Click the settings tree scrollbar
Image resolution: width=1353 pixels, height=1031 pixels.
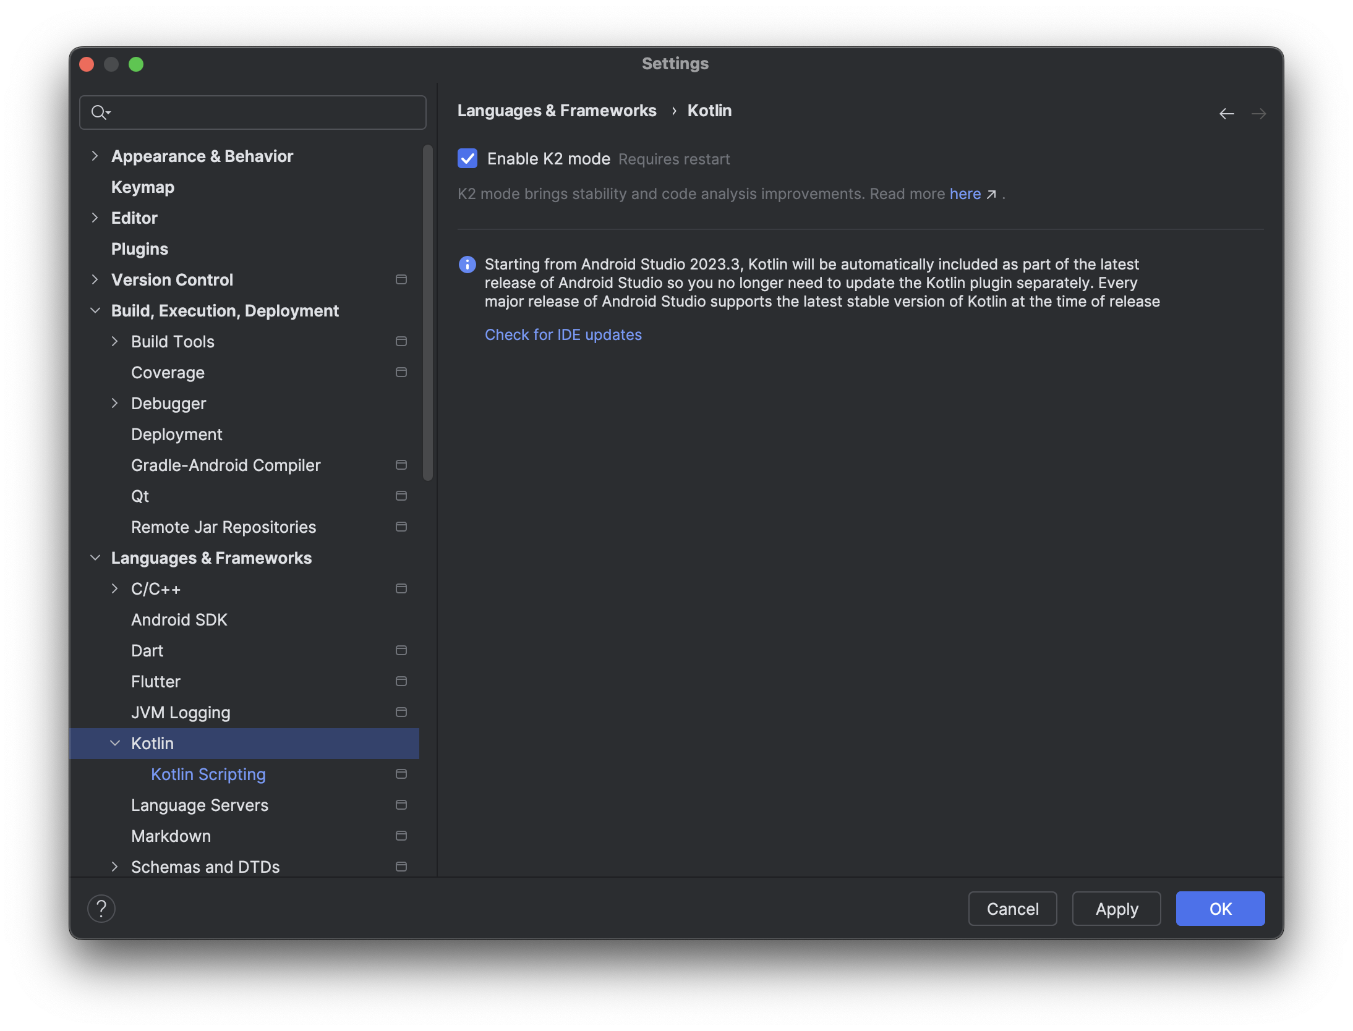coord(427,312)
